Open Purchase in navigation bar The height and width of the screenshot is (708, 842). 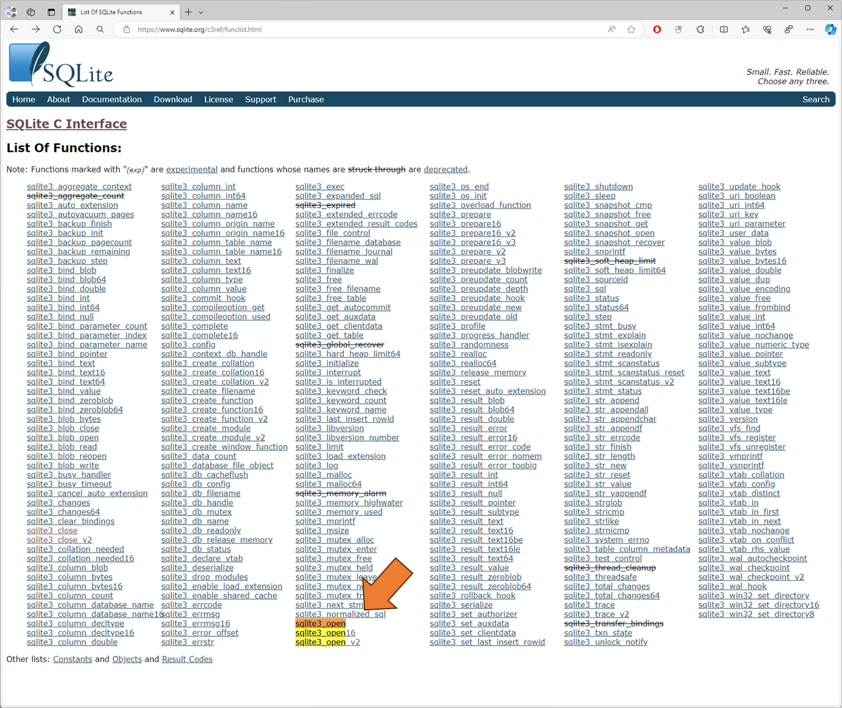pyautogui.click(x=306, y=99)
